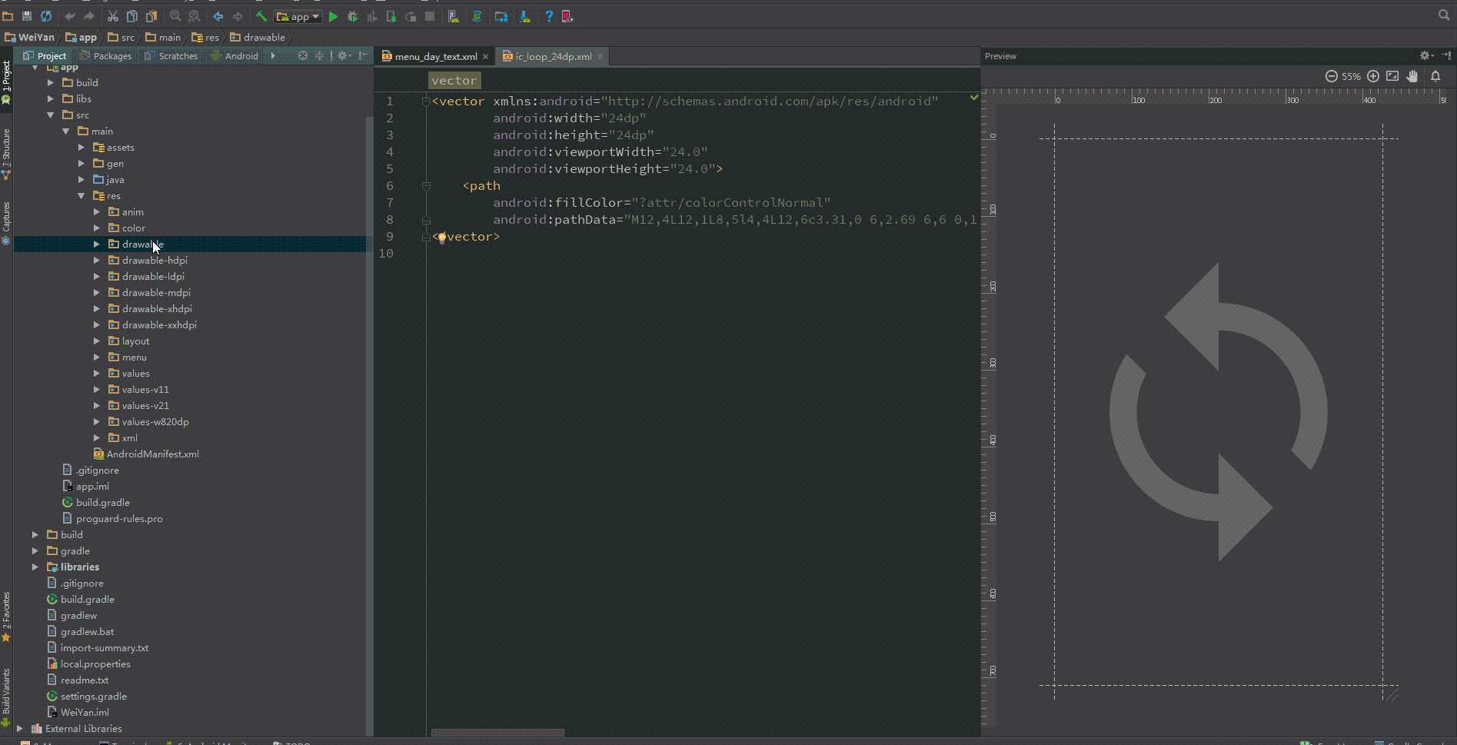Toggle the Favorites tool window side button
1457x745 pixels.
[x=6, y=617]
